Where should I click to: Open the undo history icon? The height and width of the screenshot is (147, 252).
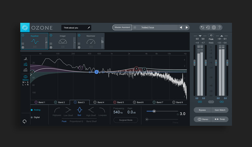pos(208,28)
